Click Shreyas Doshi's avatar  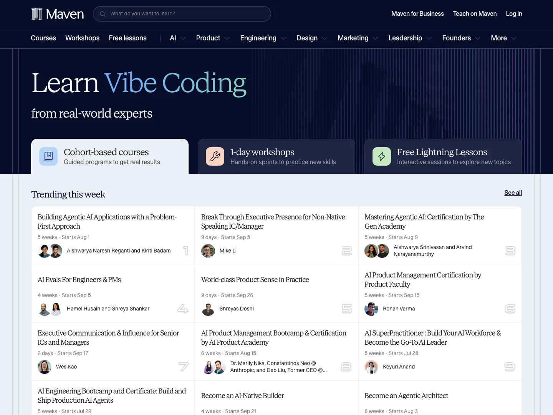208,309
